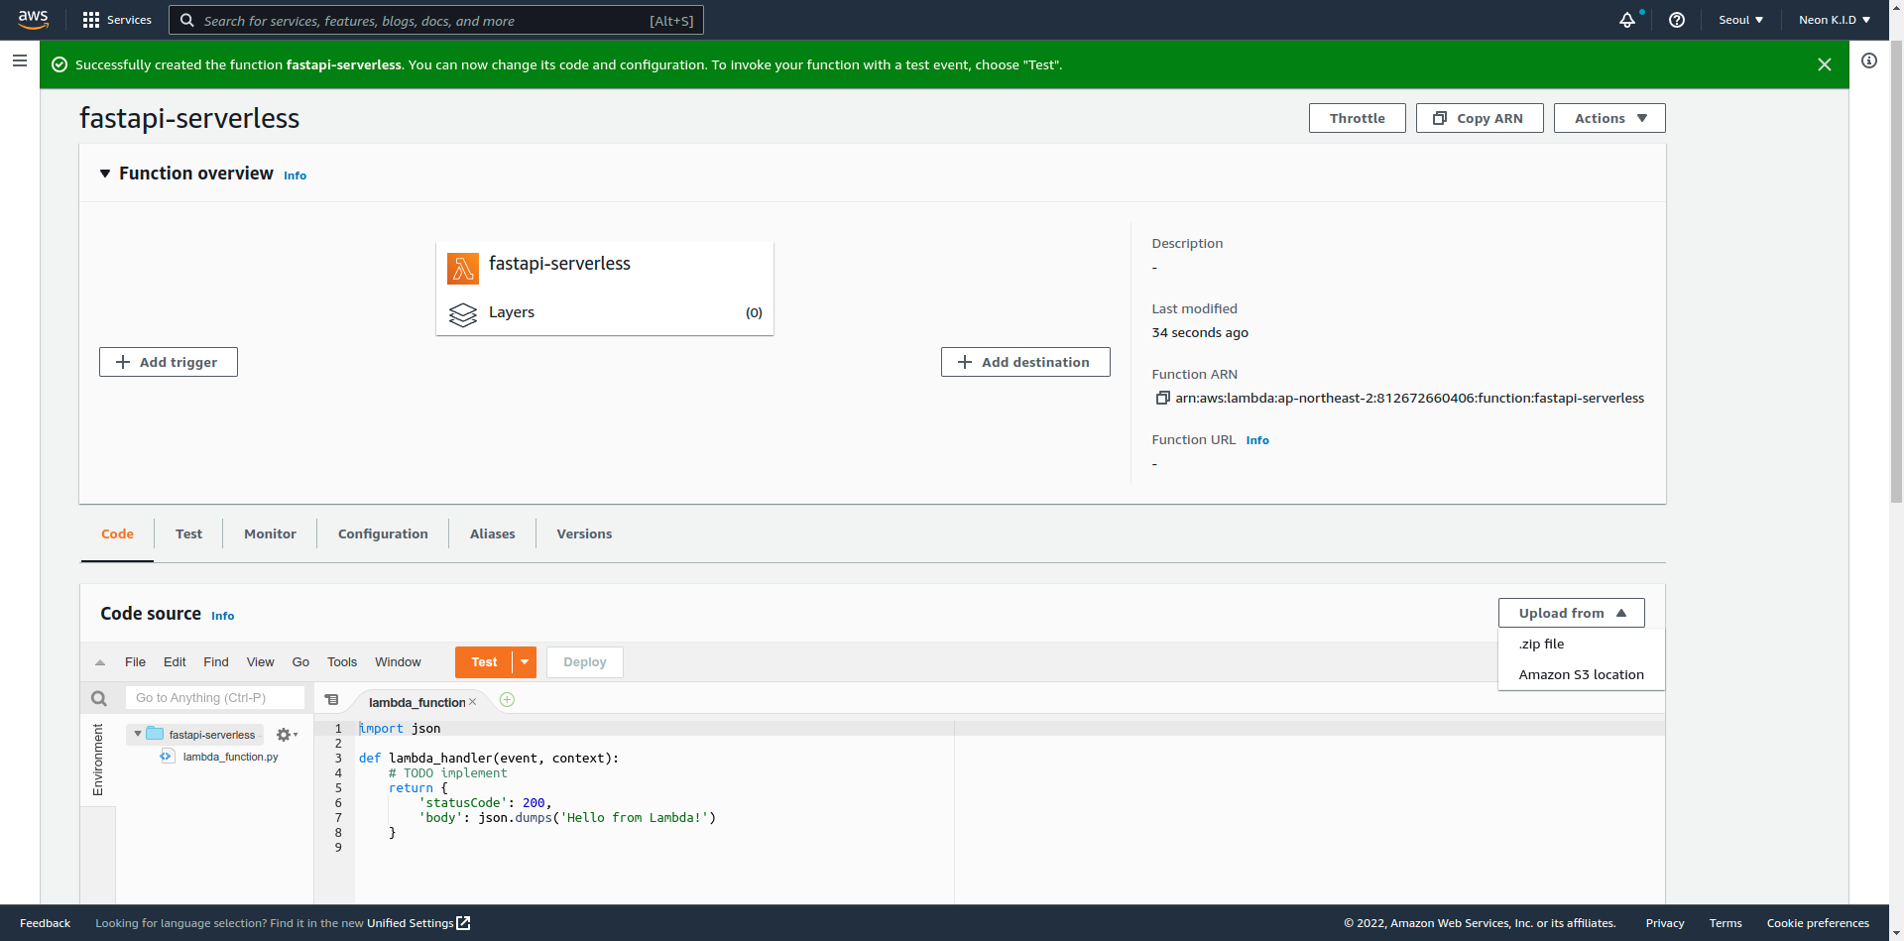Screen dimensions: 1904x941
Task: Open Unified Settings external link
Action: tap(418, 923)
